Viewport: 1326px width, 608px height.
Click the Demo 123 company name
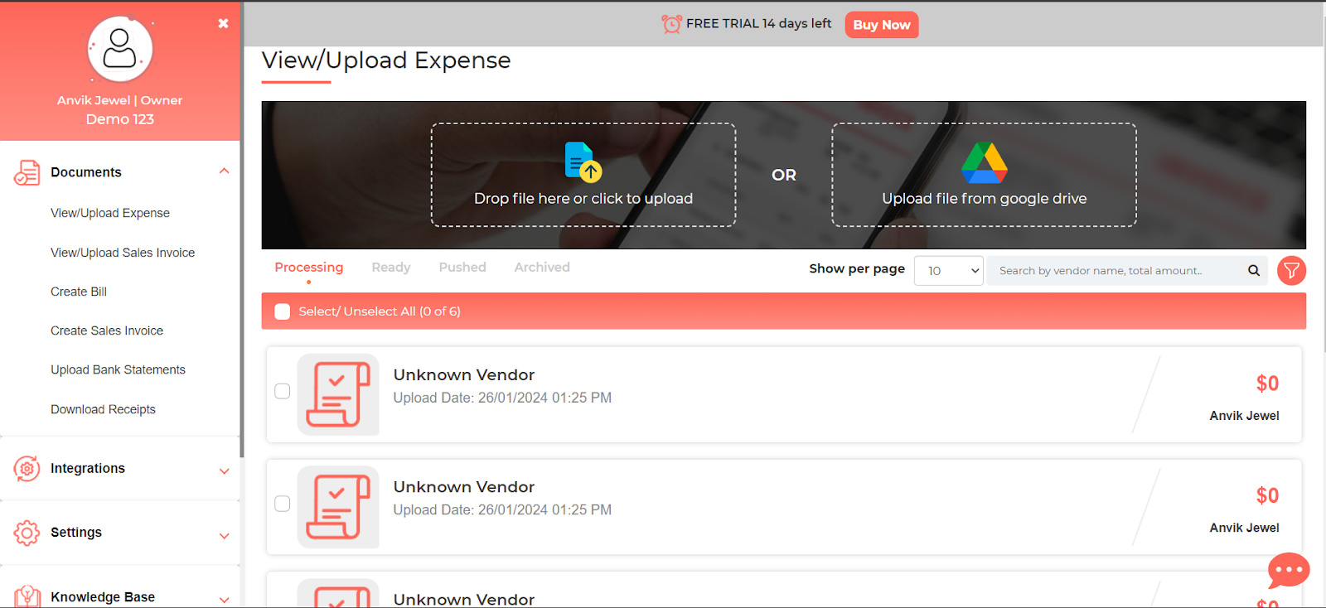pyautogui.click(x=120, y=119)
